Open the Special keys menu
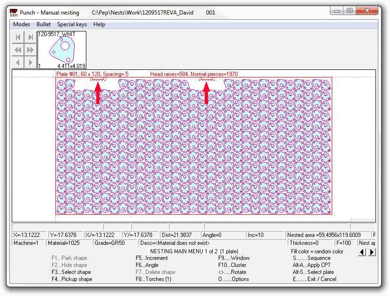The width and height of the screenshot is (390, 296). point(72,24)
